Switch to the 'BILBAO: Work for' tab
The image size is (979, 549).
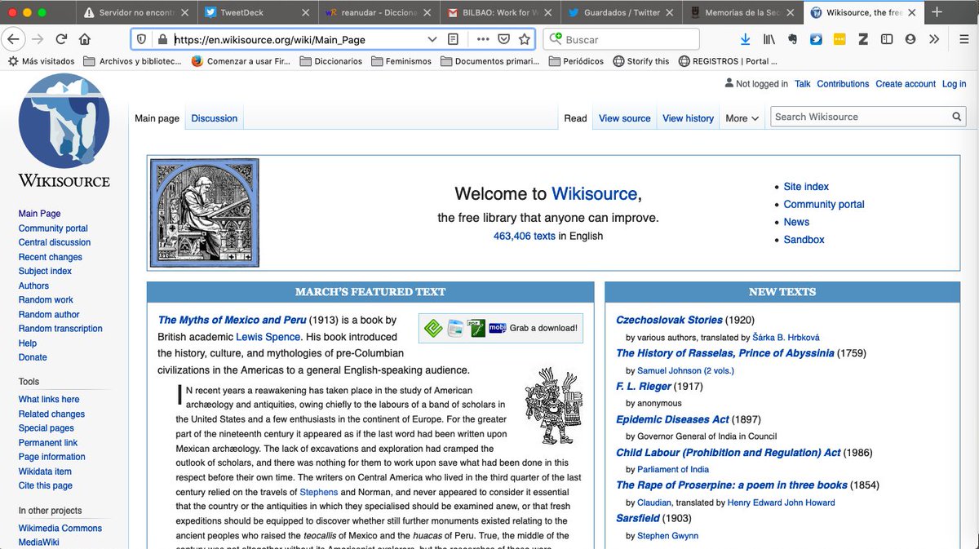[x=501, y=13]
